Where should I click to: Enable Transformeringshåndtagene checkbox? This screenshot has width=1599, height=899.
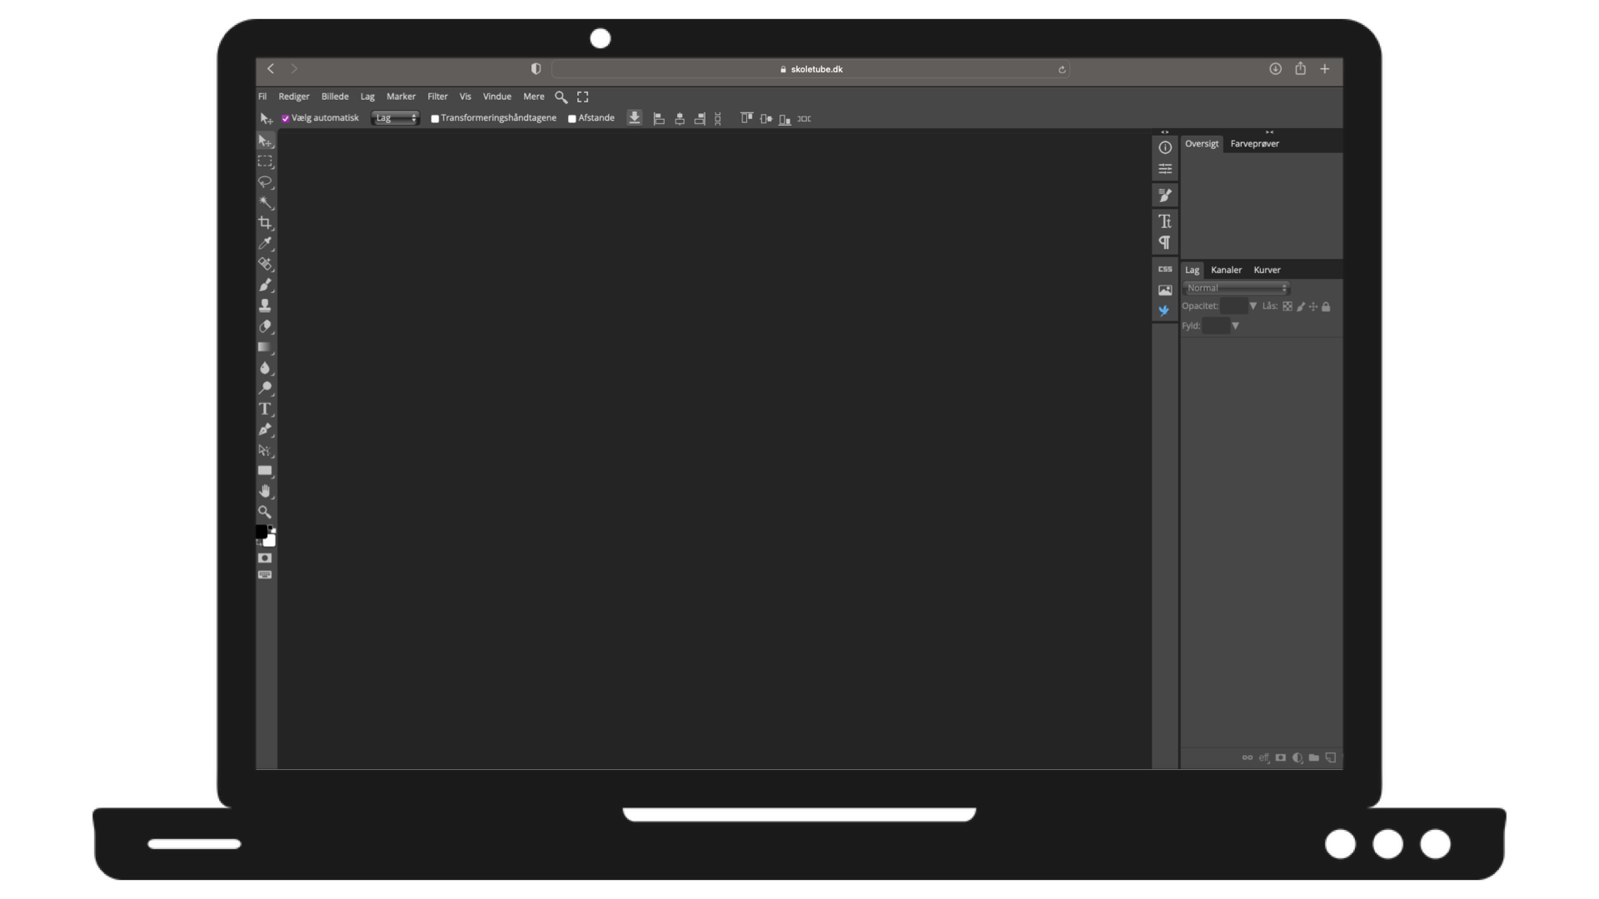(x=435, y=119)
